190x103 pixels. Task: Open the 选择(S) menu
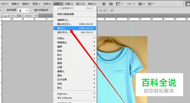pos(47,4)
